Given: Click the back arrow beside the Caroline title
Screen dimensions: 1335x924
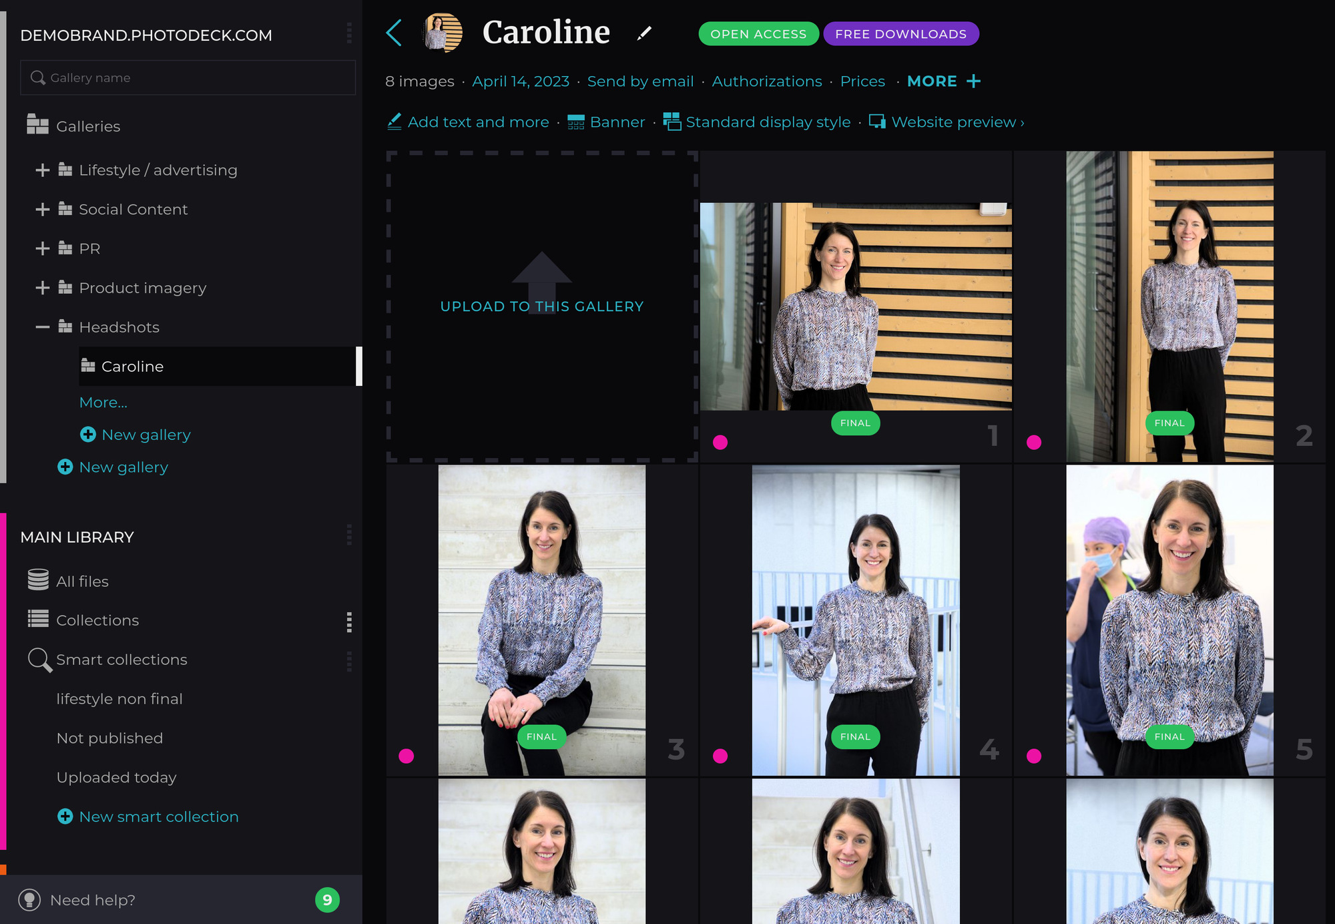Looking at the screenshot, I should click(394, 33).
